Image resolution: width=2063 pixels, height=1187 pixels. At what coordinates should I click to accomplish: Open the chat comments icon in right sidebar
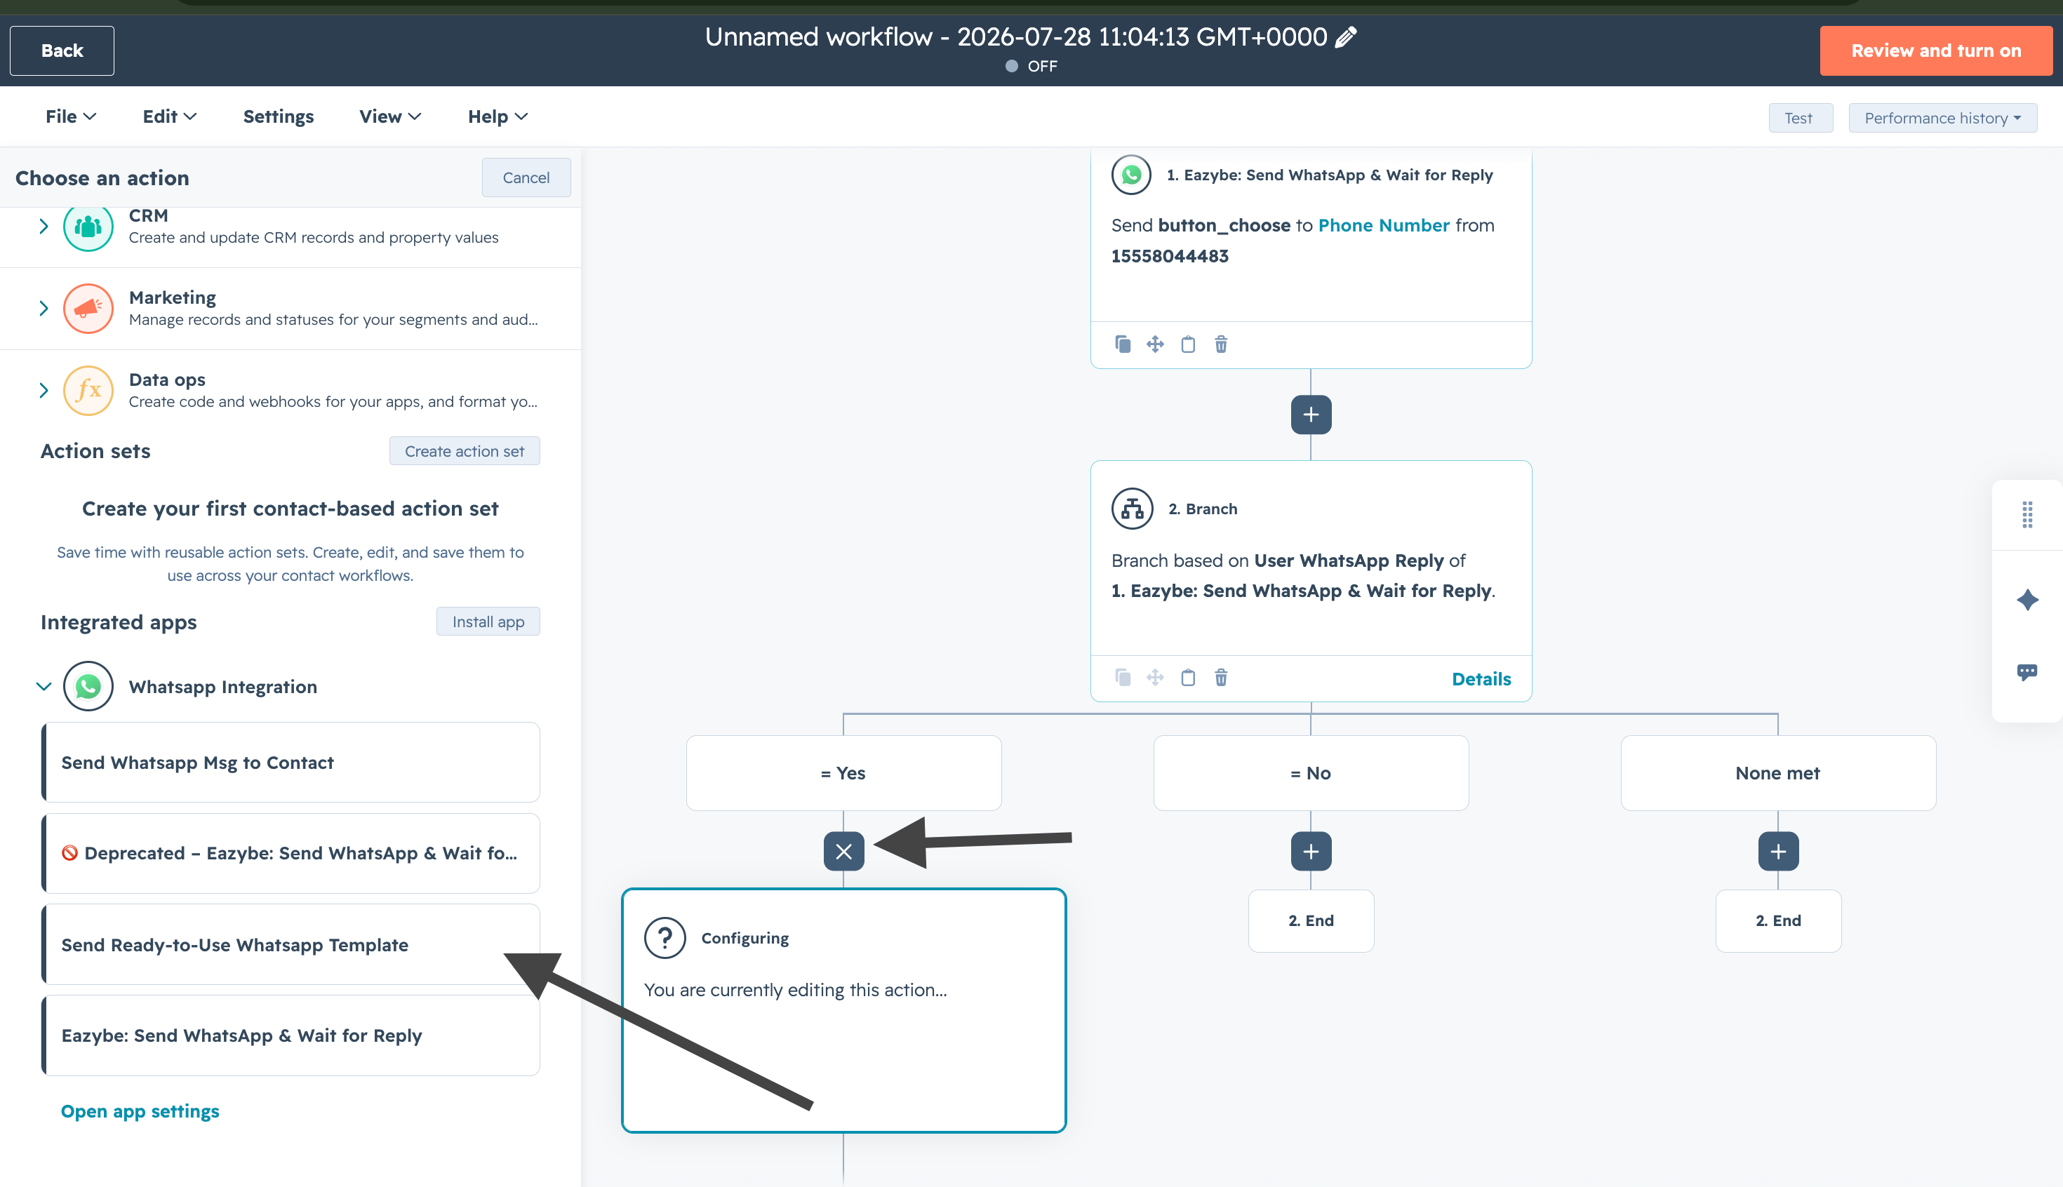click(2027, 672)
